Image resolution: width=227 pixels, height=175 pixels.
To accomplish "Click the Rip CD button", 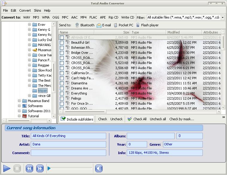I will coord(113,17).
